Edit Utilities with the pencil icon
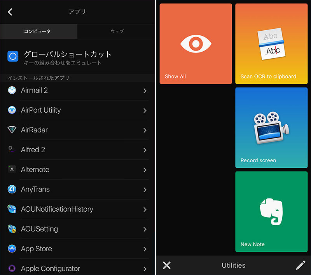The image size is (311, 275). [301, 265]
